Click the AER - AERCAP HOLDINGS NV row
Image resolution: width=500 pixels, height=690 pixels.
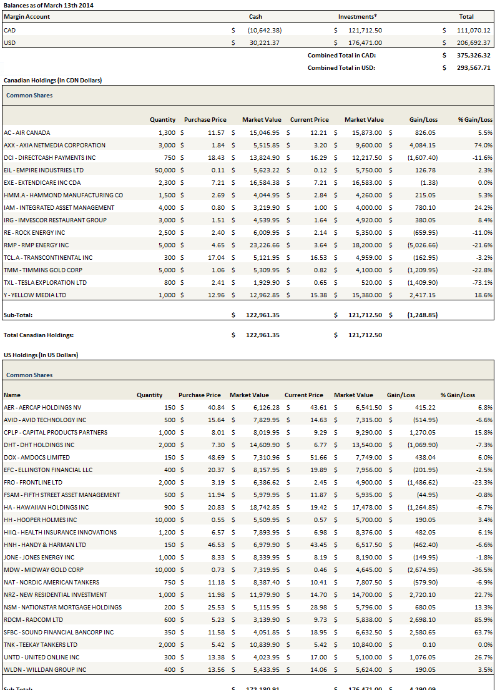coord(42,407)
